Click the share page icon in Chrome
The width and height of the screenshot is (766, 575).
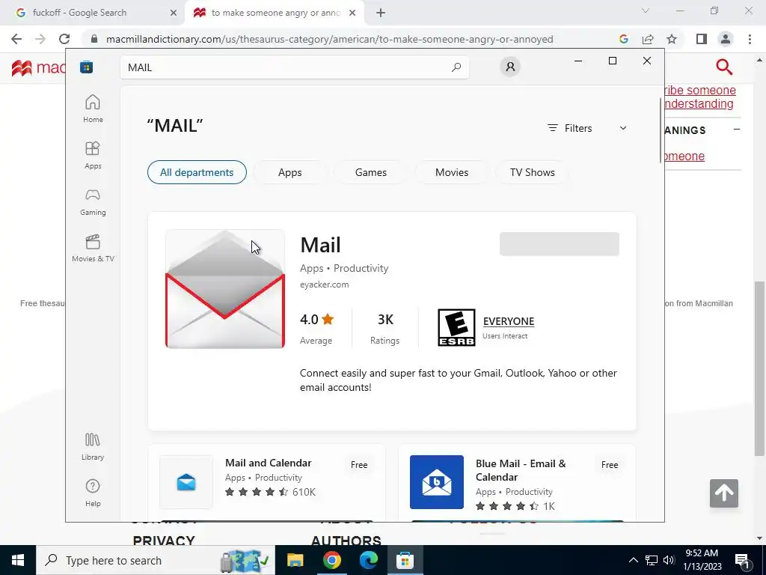pyautogui.click(x=648, y=39)
